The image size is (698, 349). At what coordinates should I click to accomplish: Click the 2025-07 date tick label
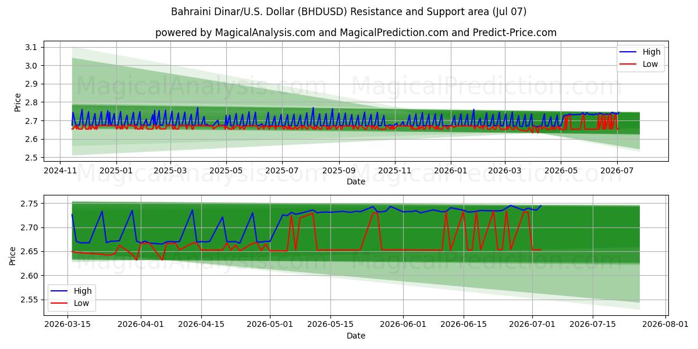click(x=282, y=171)
